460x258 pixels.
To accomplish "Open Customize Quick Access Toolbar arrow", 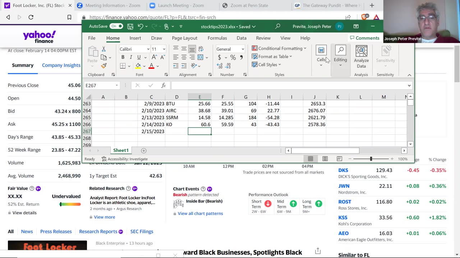I will tap(181, 27).
